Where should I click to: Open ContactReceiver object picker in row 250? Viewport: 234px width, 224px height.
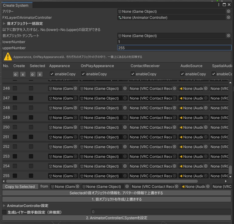click(x=174, y=127)
